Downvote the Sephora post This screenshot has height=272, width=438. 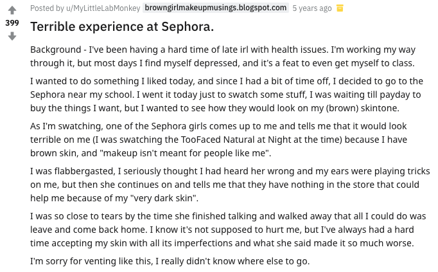[x=12, y=36]
